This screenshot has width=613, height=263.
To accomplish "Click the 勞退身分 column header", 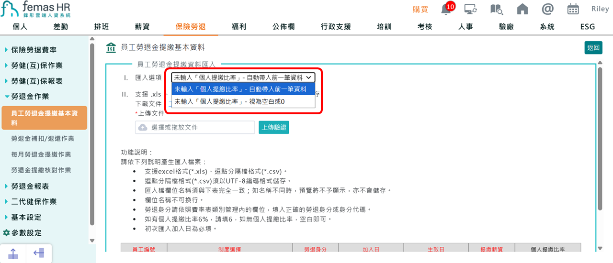I will pyautogui.click(x=316, y=249).
